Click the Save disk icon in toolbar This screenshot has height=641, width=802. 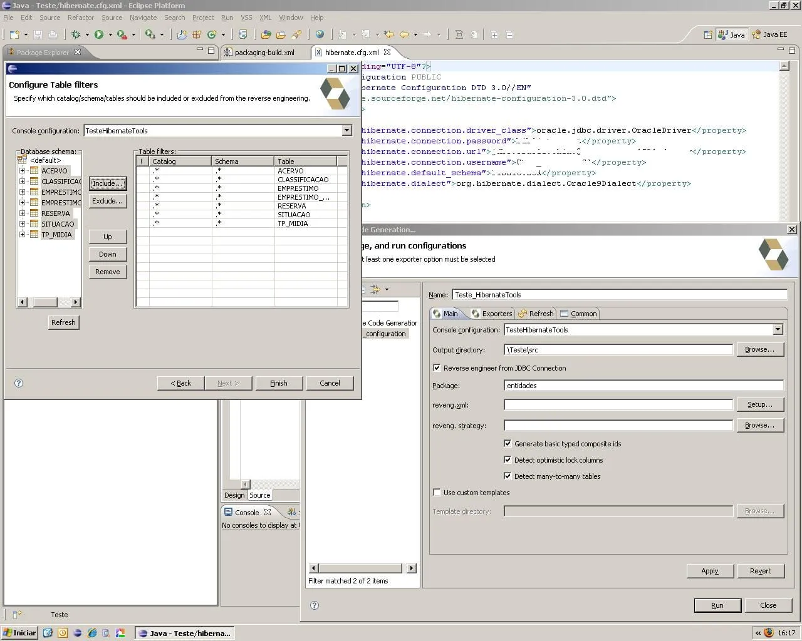38,35
